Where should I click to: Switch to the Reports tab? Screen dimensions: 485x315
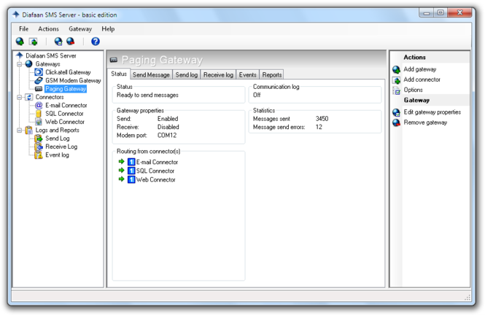(x=272, y=75)
